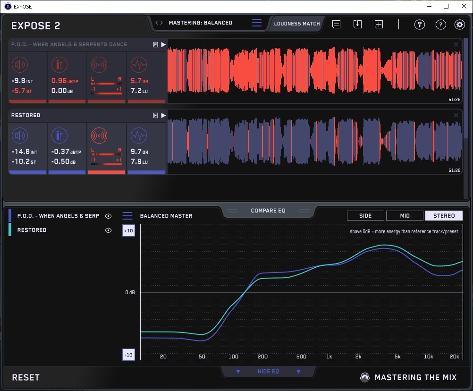The width and height of the screenshot is (473, 391).
Task: Click the add track plus icon
Action: click(379, 24)
